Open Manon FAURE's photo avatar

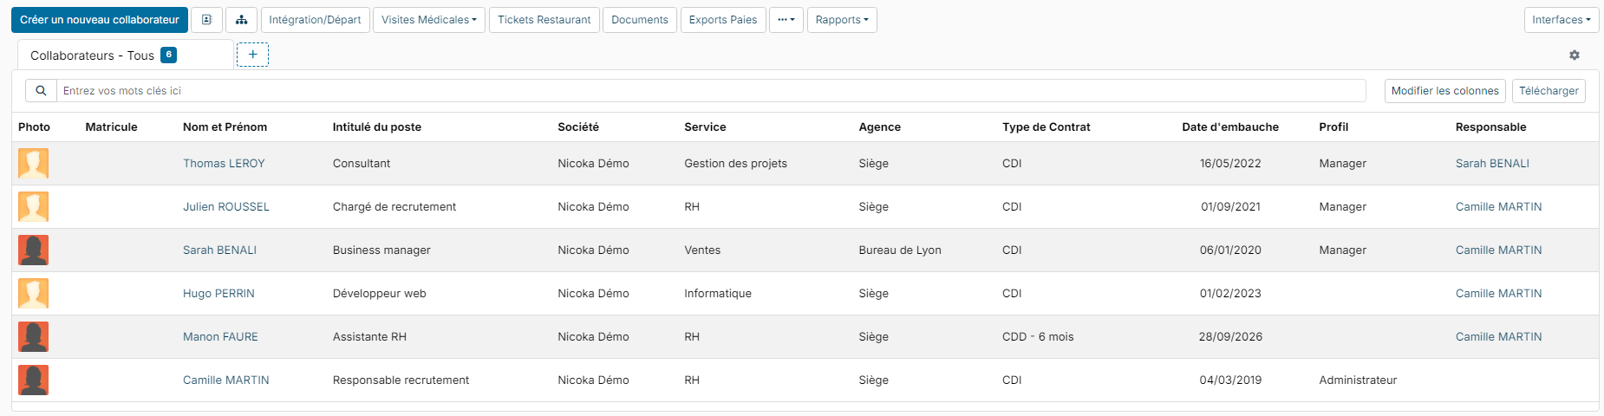coord(34,336)
